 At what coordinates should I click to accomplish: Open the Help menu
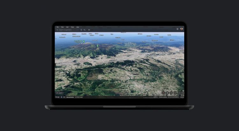click(x=77, y=27)
